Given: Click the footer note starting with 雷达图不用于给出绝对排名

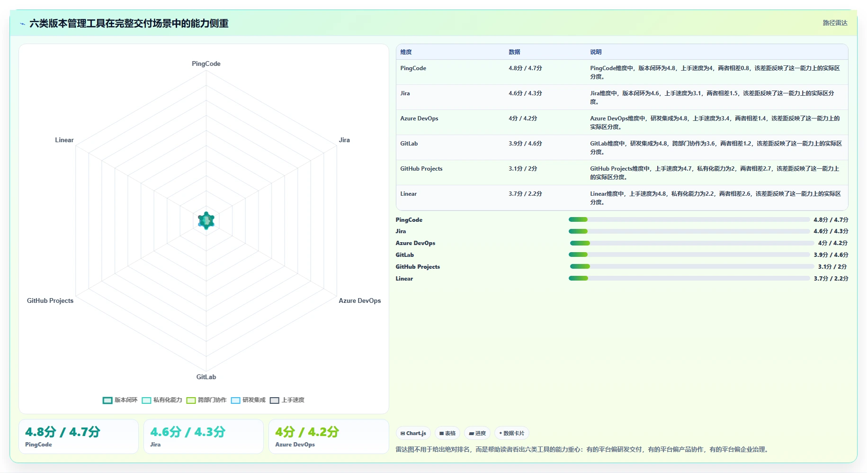Looking at the screenshot, I should tap(582, 449).
